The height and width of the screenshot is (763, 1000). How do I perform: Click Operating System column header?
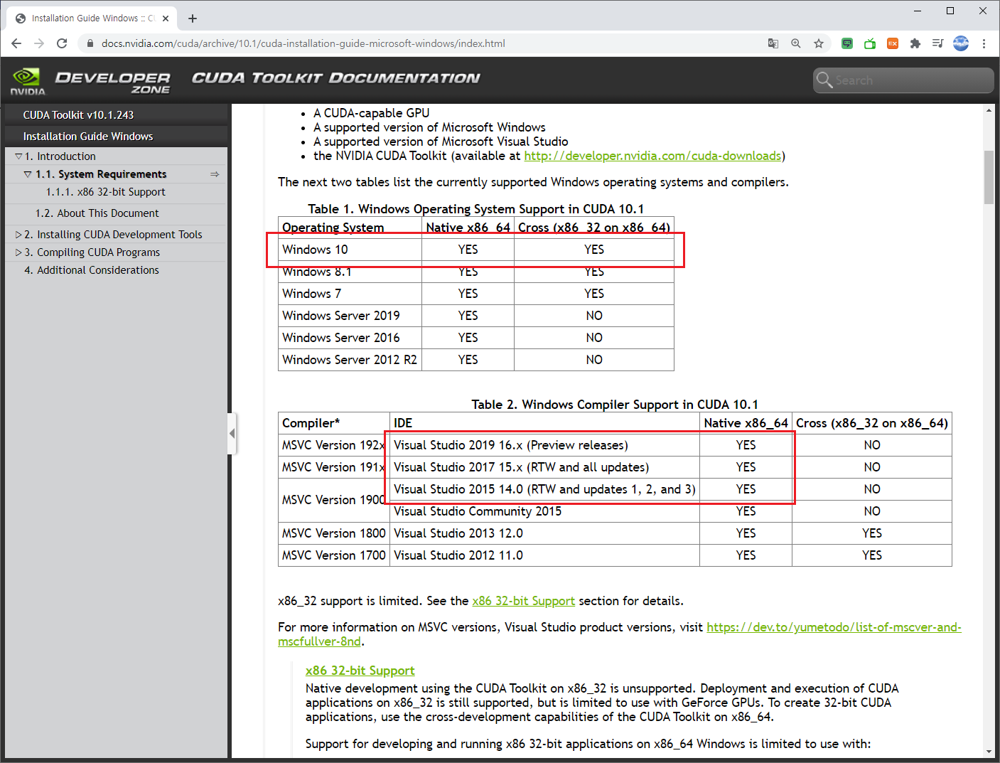350,228
